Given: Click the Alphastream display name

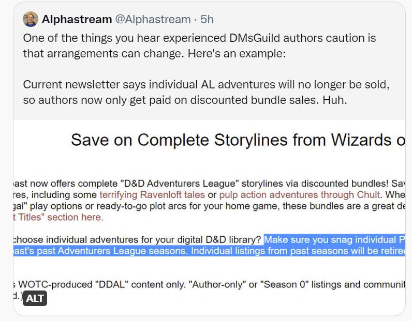Looking at the screenshot, I should click(77, 20).
